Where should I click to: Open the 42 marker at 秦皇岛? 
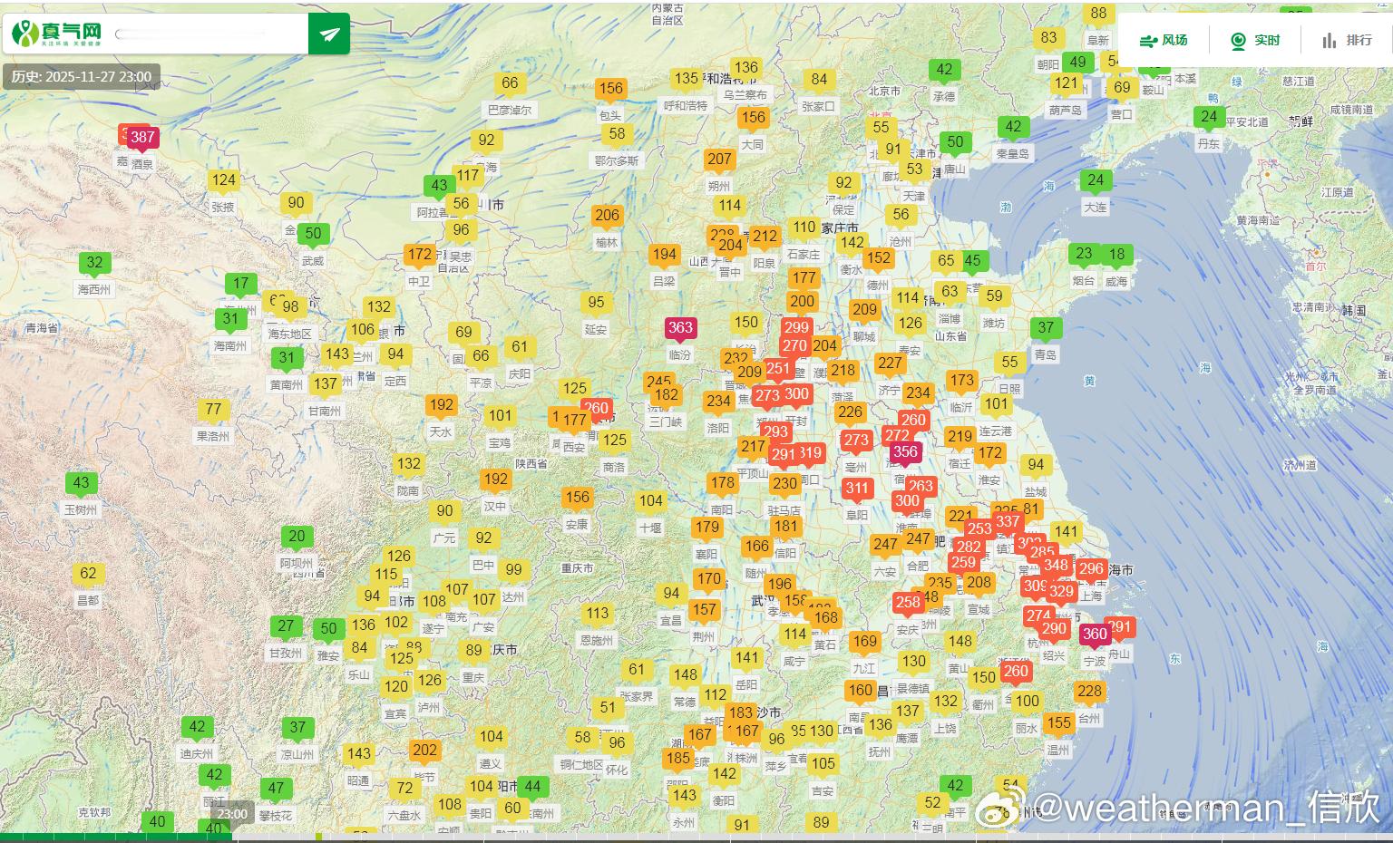tap(1013, 127)
